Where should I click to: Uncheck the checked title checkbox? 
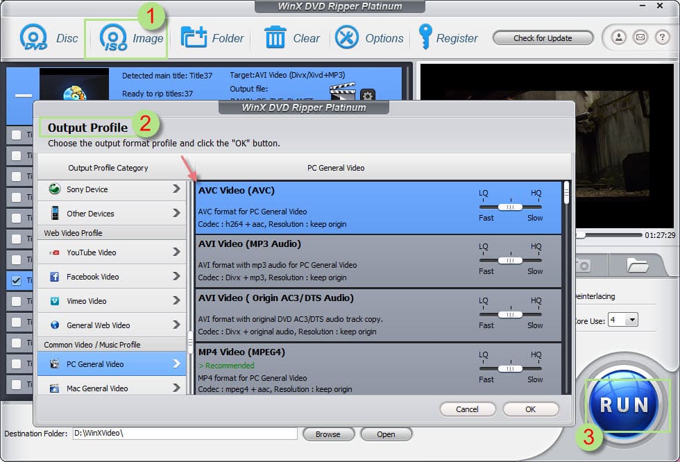point(17,280)
